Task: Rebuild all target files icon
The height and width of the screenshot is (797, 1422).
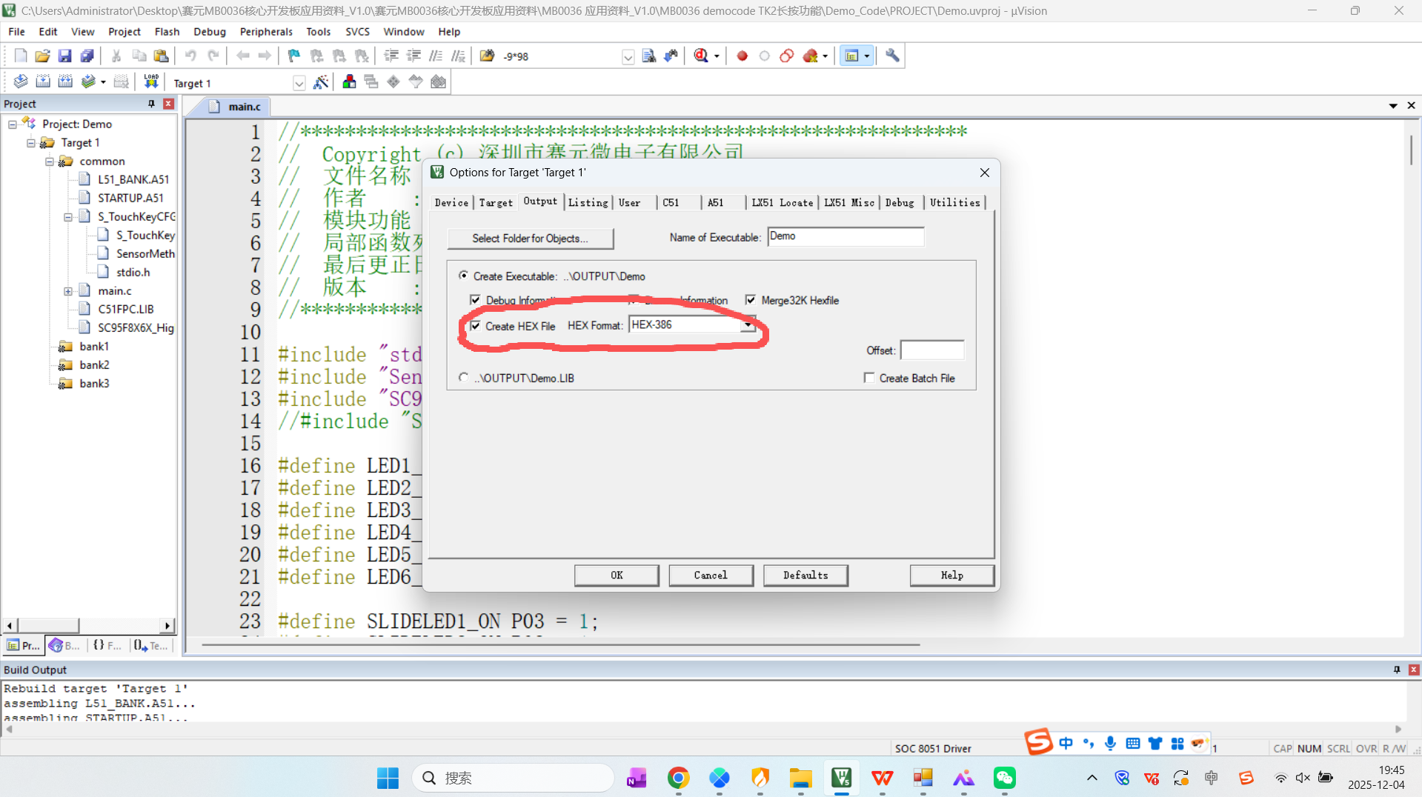Action: (x=65, y=81)
